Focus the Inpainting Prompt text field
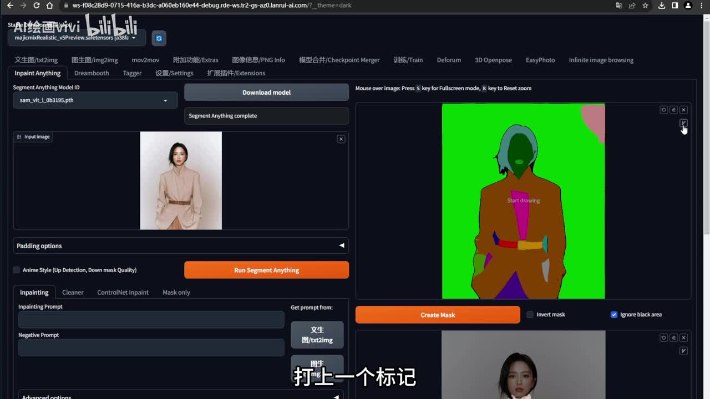The height and width of the screenshot is (399, 710). (151, 320)
